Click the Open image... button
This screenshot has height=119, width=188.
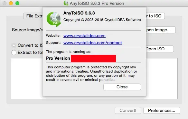click(x=161, y=30)
